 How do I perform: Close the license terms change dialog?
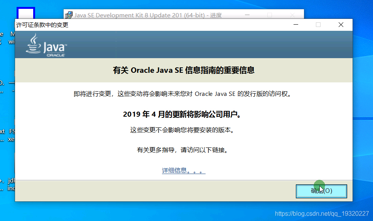(341, 25)
